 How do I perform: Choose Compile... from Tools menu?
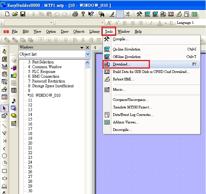[x=152, y=39]
